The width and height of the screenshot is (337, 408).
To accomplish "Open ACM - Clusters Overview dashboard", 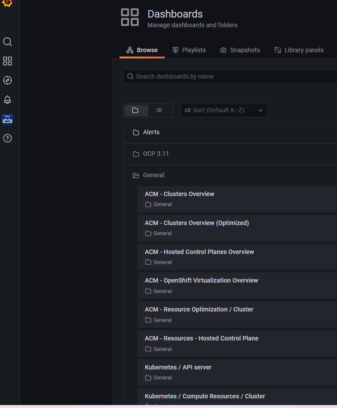I will (237, 199).
